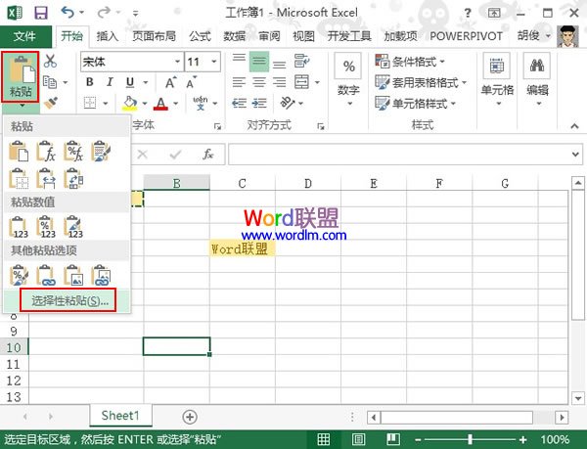
Task: Click the red font color button
Action: tap(161, 103)
